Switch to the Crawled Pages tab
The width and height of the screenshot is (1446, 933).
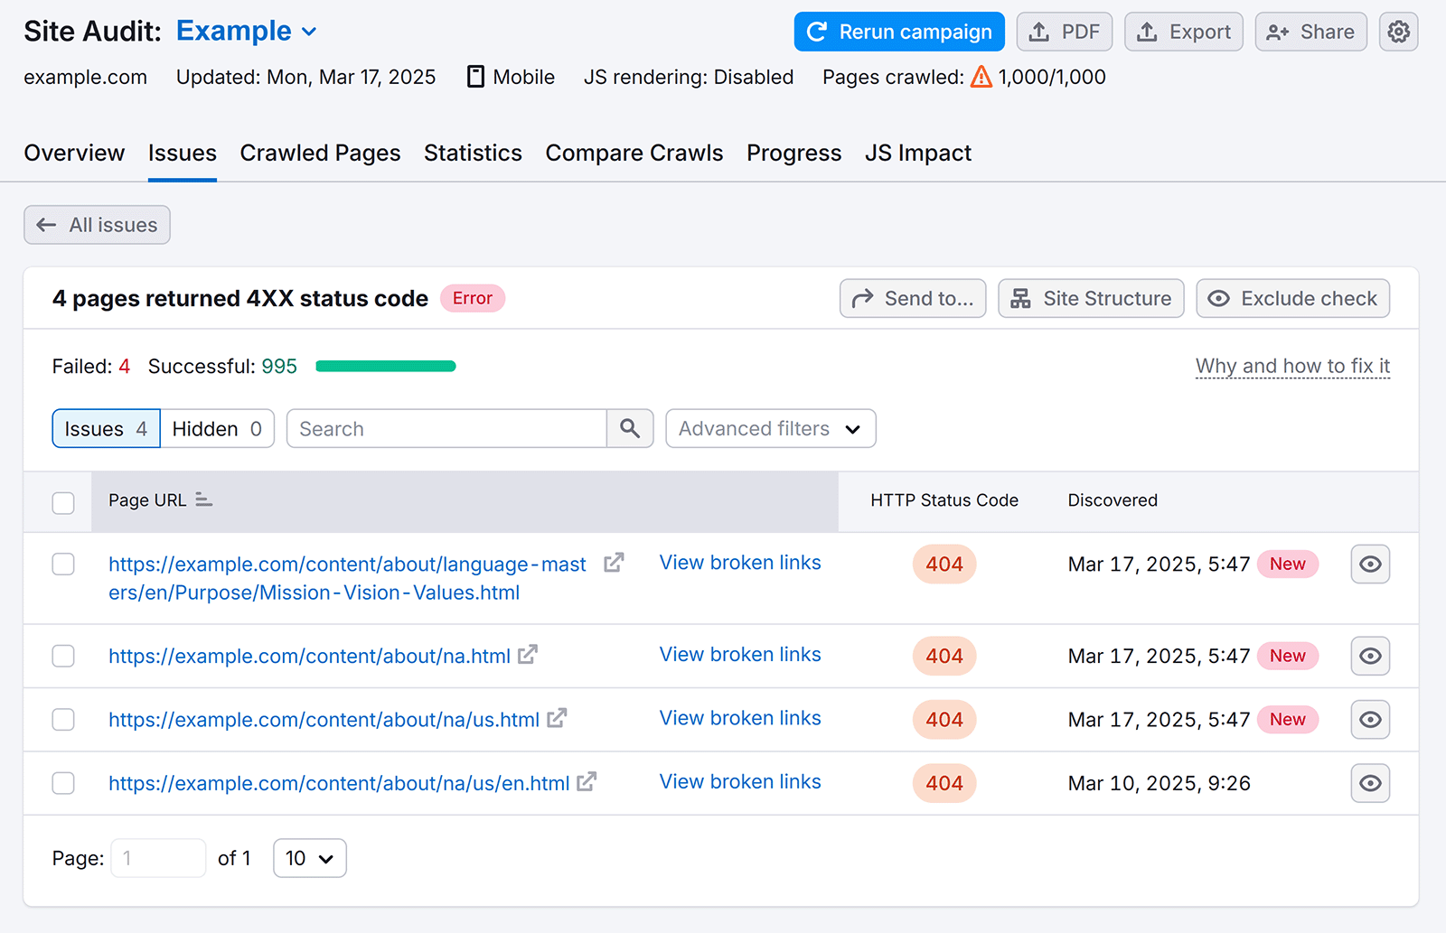(320, 153)
